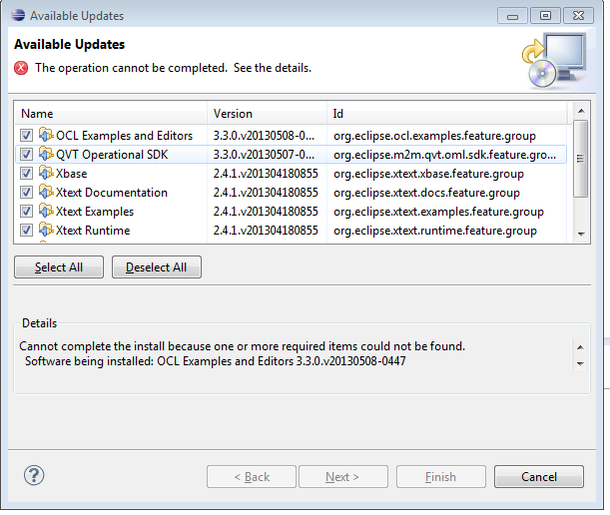This screenshot has height=515, width=610.
Task: Click the Deselect All button
Action: tap(157, 267)
